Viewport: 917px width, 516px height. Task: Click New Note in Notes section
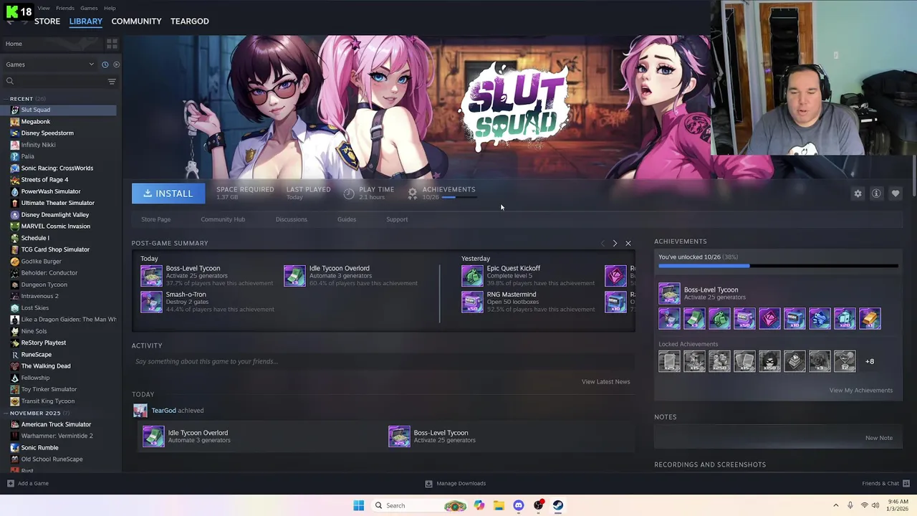pyautogui.click(x=879, y=438)
